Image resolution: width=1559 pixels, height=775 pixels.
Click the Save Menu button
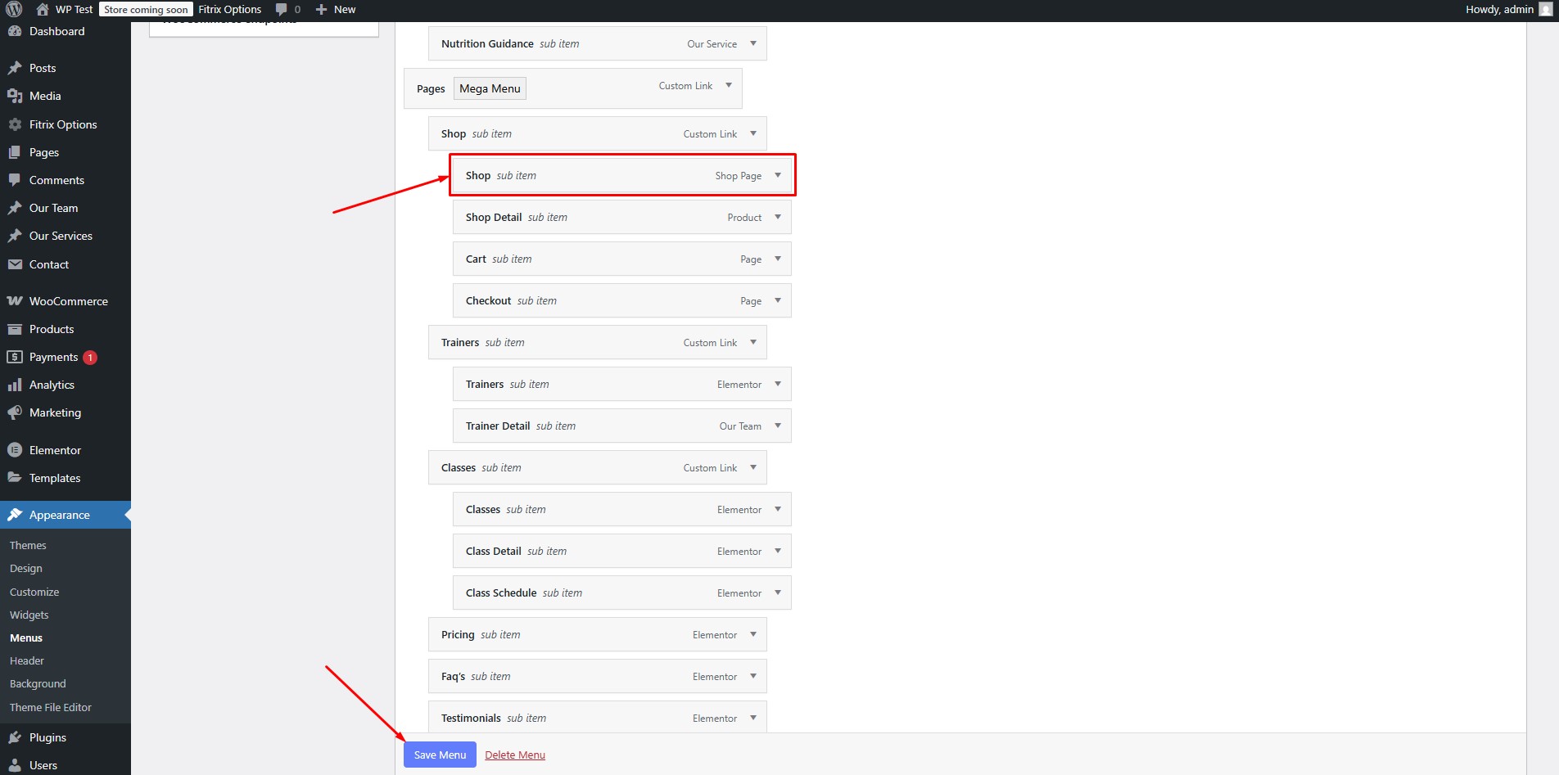(440, 755)
